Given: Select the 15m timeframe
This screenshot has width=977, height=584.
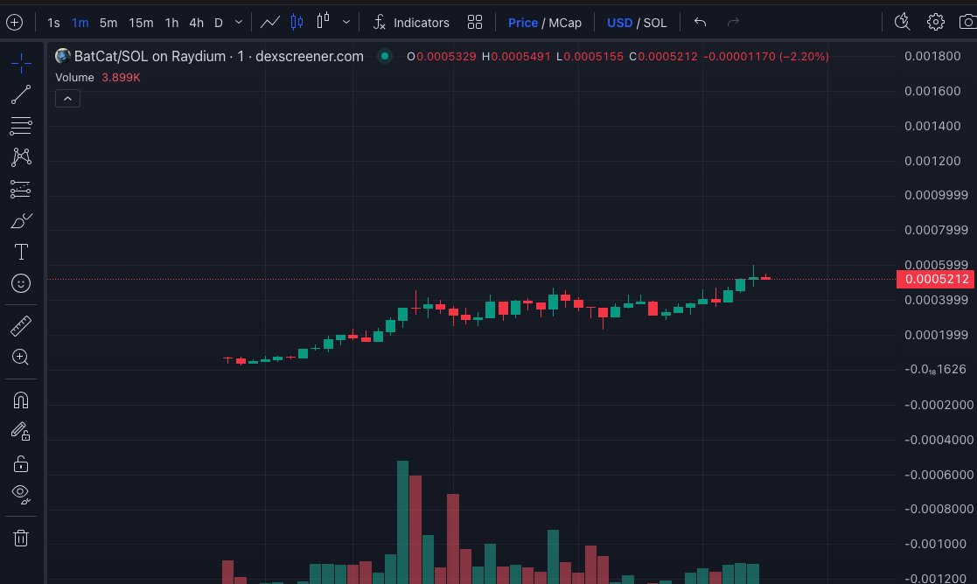Looking at the screenshot, I should [x=141, y=23].
